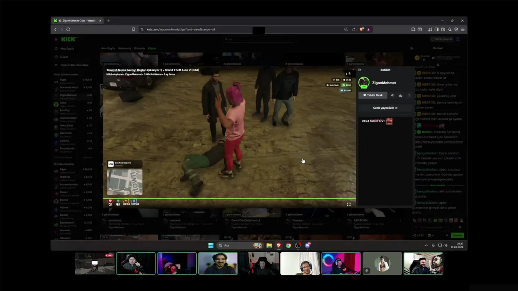Replay the clip with the replay icon
This screenshot has height=291, width=518.
[x=110, y=205]
